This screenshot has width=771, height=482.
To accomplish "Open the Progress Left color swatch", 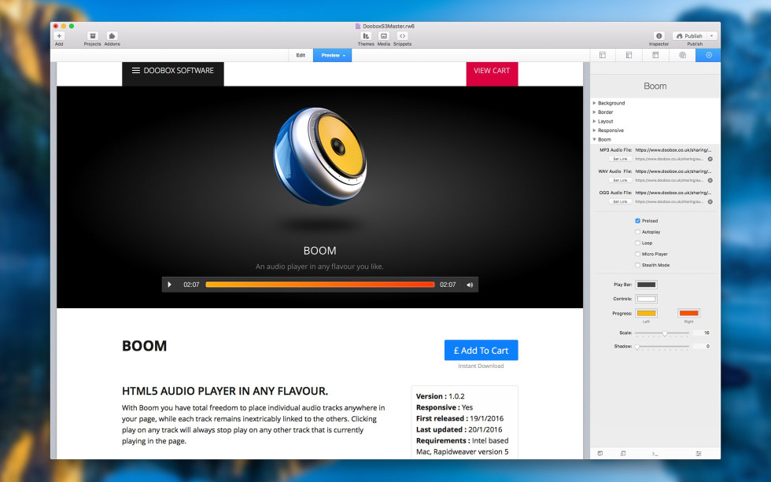I will pyautogui.click(x=646, y=313).
